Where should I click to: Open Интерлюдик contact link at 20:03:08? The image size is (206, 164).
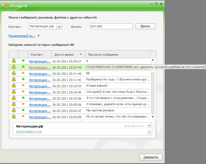[x=40, y=117]
